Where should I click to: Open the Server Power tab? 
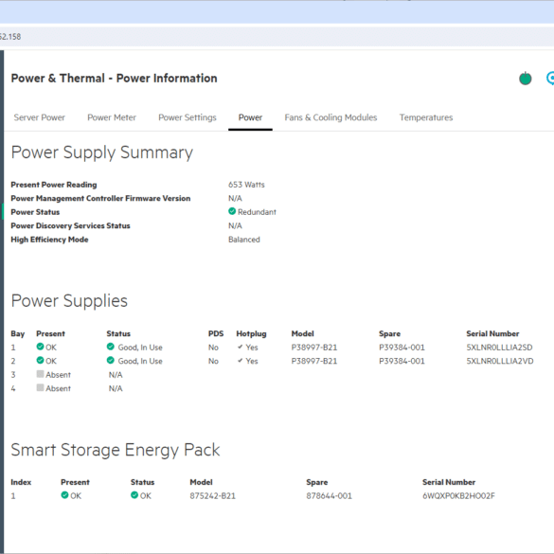click(x=39, y=117)
